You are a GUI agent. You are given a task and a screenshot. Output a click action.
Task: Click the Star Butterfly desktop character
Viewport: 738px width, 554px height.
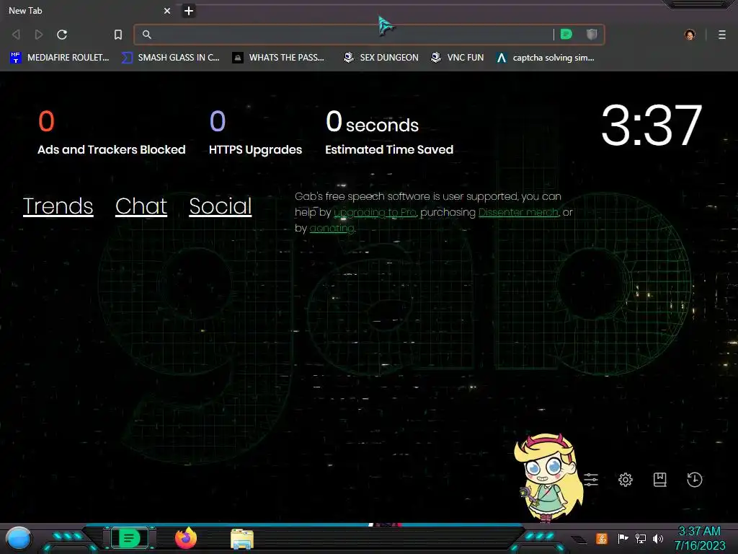pyautogui.click(x=548, y=478)
